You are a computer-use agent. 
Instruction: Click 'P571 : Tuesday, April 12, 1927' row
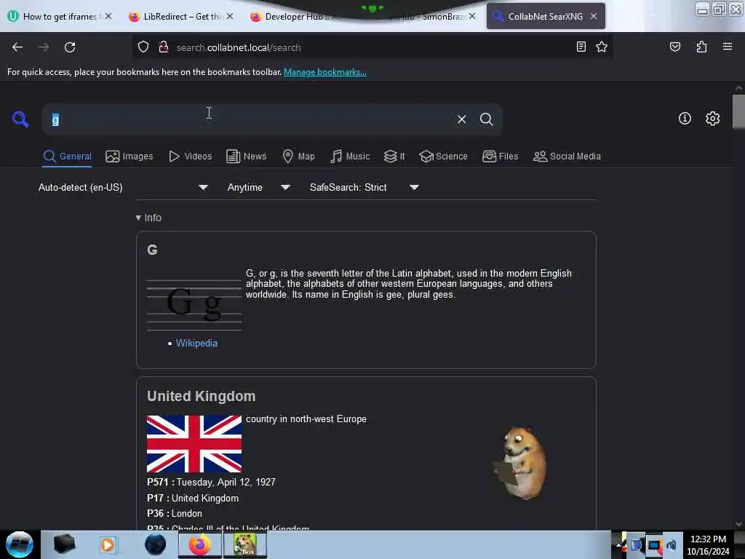[212, 482]
